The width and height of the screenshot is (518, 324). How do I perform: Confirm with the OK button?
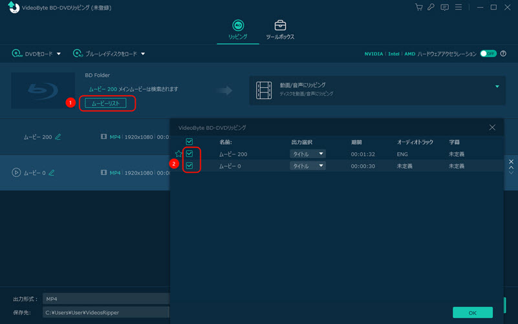click(473, 312)
